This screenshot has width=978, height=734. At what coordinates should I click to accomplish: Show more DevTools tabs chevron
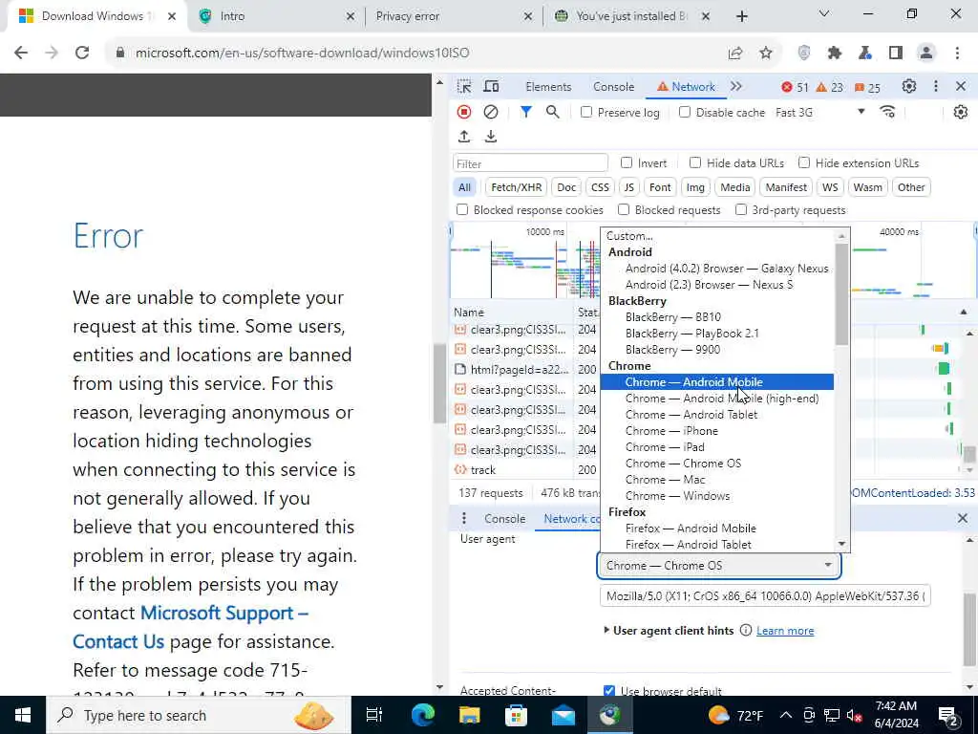click(x=736, y=86)
